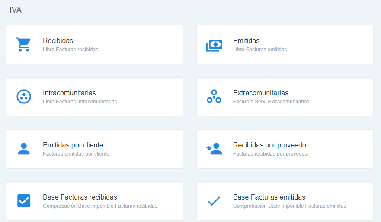Open the Recibidas report title
The width and height of the screenshot is (381, 222).
tap(58, 41)
